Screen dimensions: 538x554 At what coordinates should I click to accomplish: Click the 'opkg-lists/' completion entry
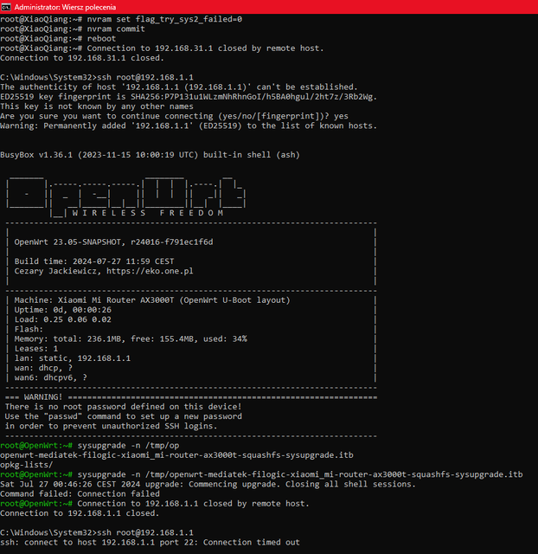27,465
